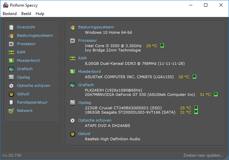
Task: Click the RAM memory stick icon in sidebar
Action: click(x=11, y=52)
